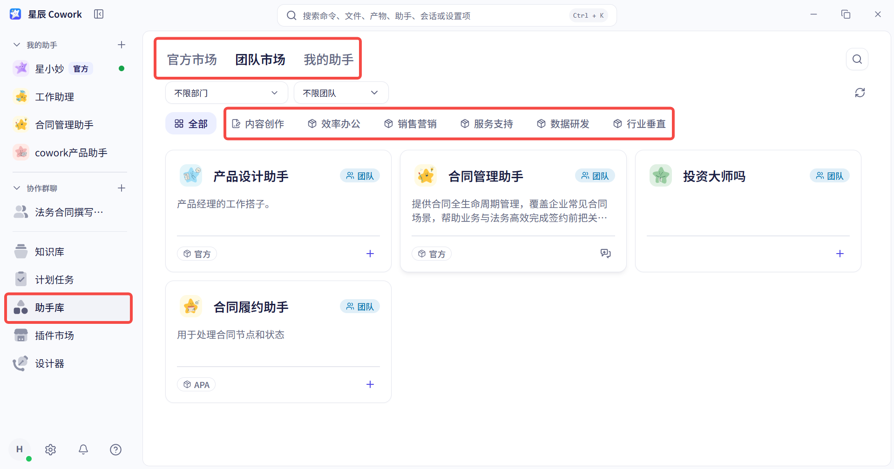This screenshot has width=894, height=469.
Task: Add 投资大师吗 with its plus icon
Action: coord(840,254)
